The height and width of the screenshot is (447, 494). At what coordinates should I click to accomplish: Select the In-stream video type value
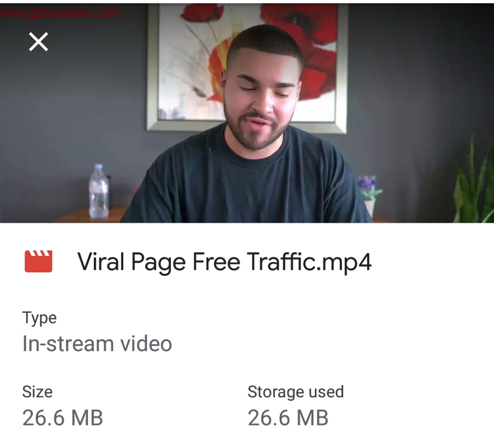pyautogui.click(x=97, y=343)
